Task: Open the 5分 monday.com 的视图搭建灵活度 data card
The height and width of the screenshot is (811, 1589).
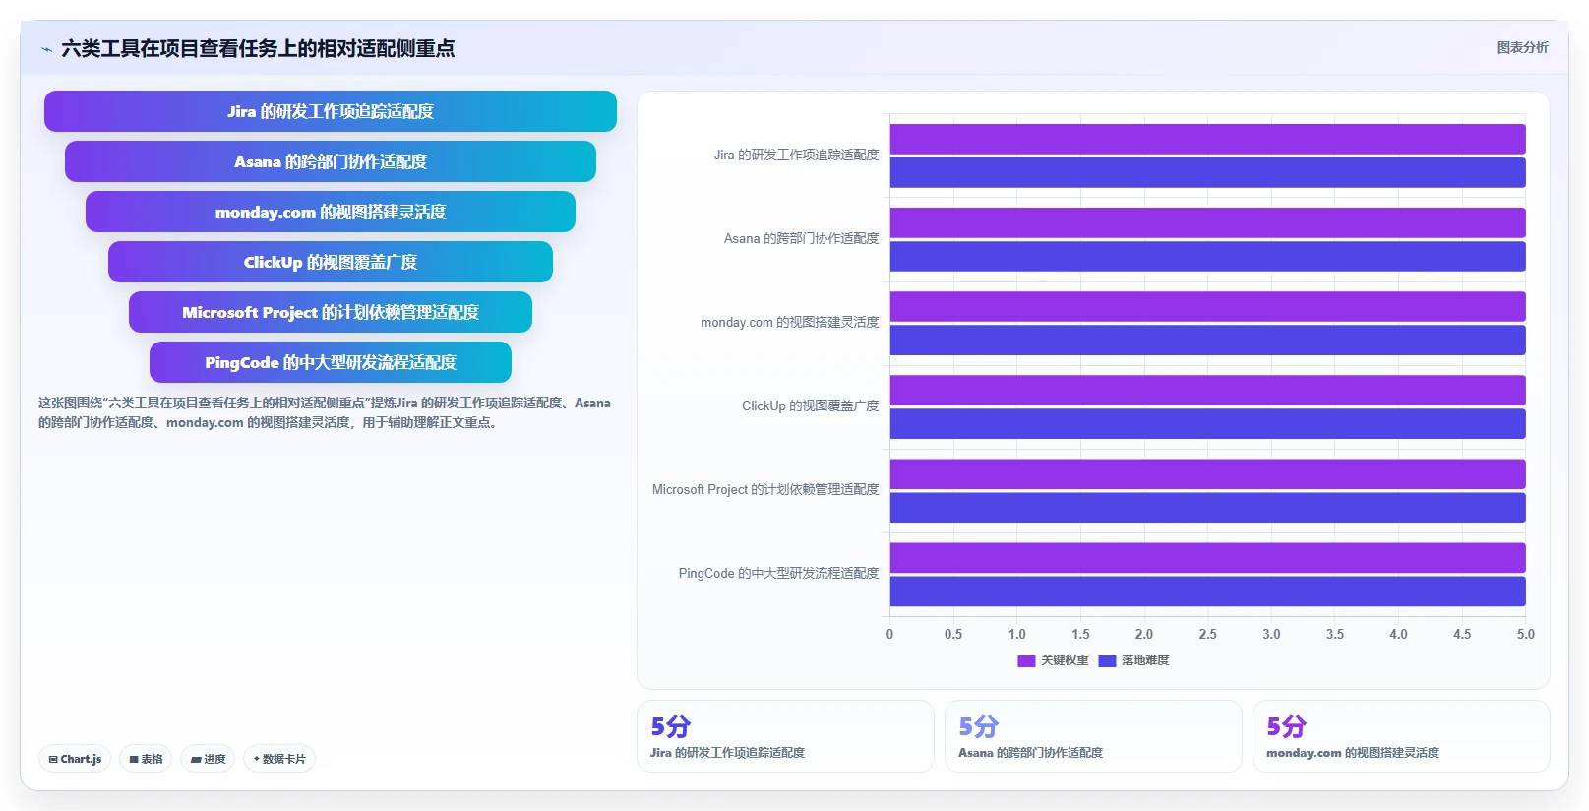Action: click(x=1401, y=736)
